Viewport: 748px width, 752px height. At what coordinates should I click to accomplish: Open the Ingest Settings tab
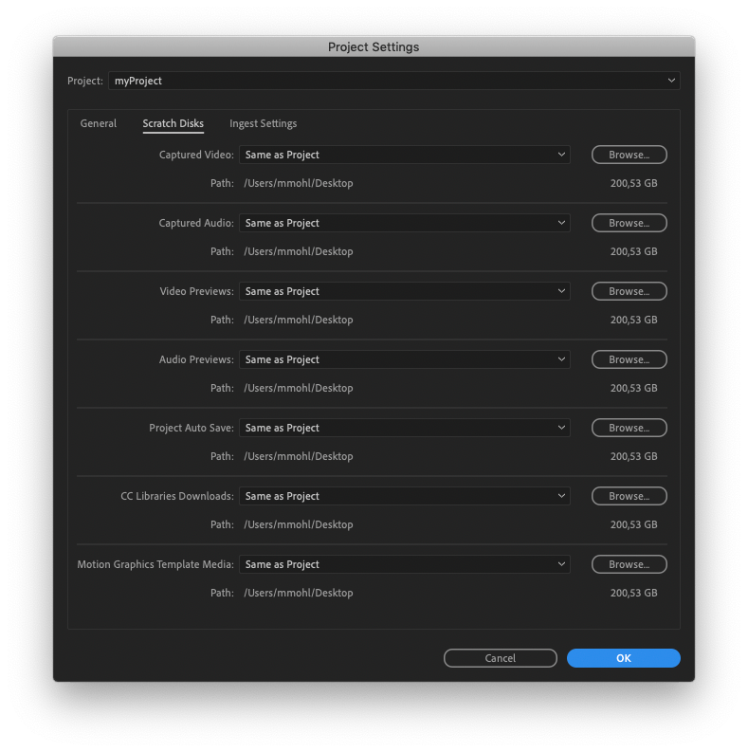[x=264, y=123]
